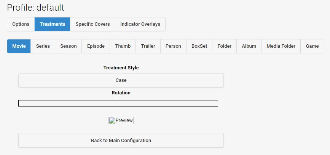The image size is (330, 155).
Task: Open the Album tab
Action: coord(249,46)
